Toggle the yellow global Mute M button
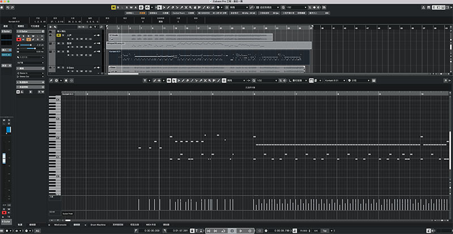Screen dimensions: 453x234 tap(114, 7)
